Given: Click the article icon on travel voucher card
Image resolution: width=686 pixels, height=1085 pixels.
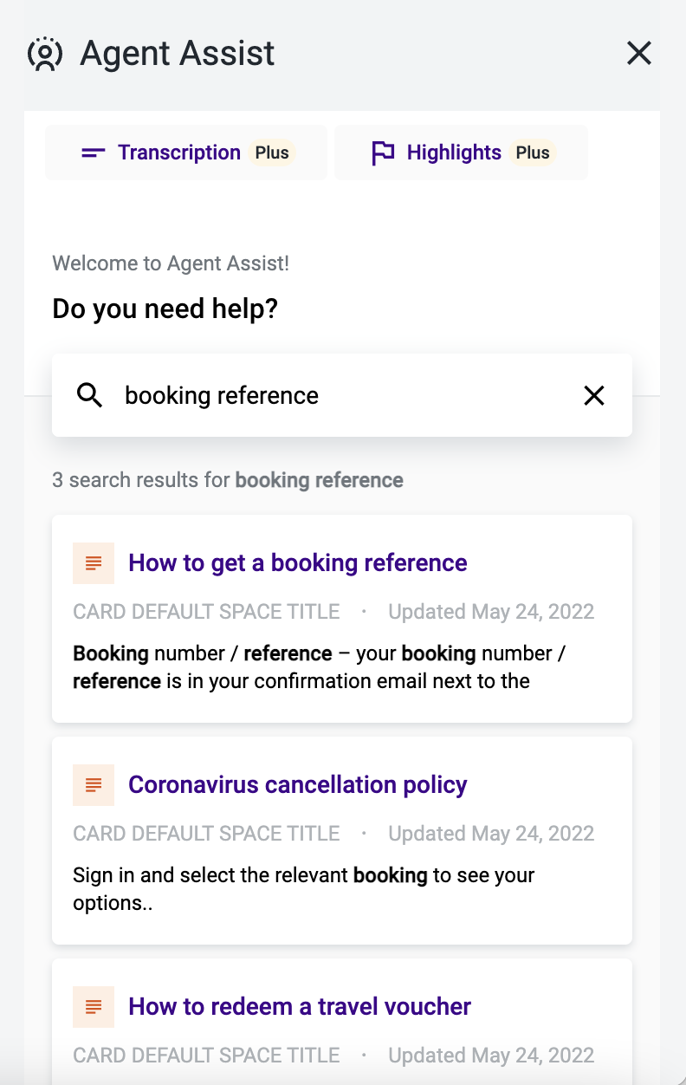Looking at the screenshot, I should pos(93,1006).
